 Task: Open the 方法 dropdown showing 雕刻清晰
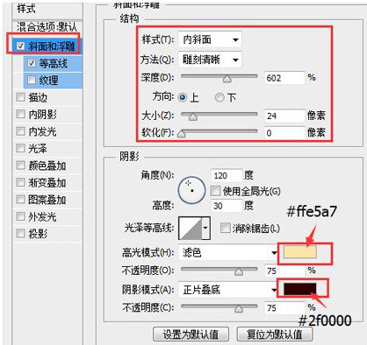coord(210,60)
